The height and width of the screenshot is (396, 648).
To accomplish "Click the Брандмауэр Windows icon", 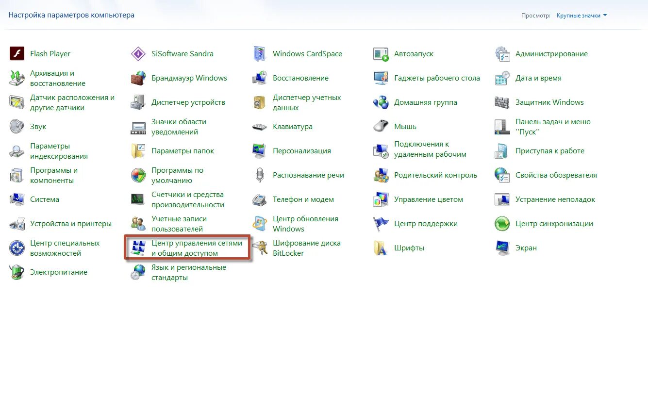I will click(138, 78).
